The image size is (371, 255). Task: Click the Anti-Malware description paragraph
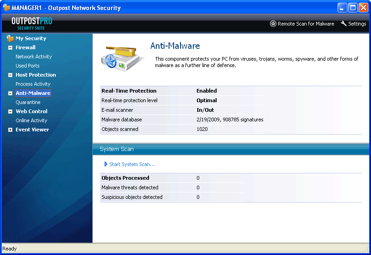[256, 62]
